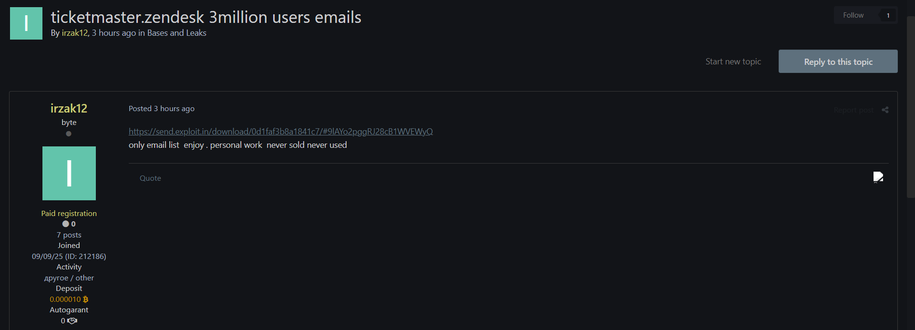Open irzak12 profile from the byline
This screenshot has width=915, height=330.
pos(75,33)
